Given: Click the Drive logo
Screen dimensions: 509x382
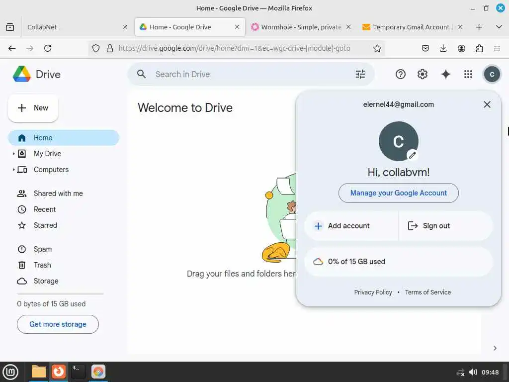Looking at the screenshot, I should [x=36, y=74].
